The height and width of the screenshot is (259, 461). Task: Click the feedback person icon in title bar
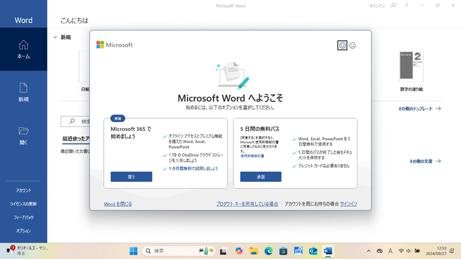click(393, 6)
